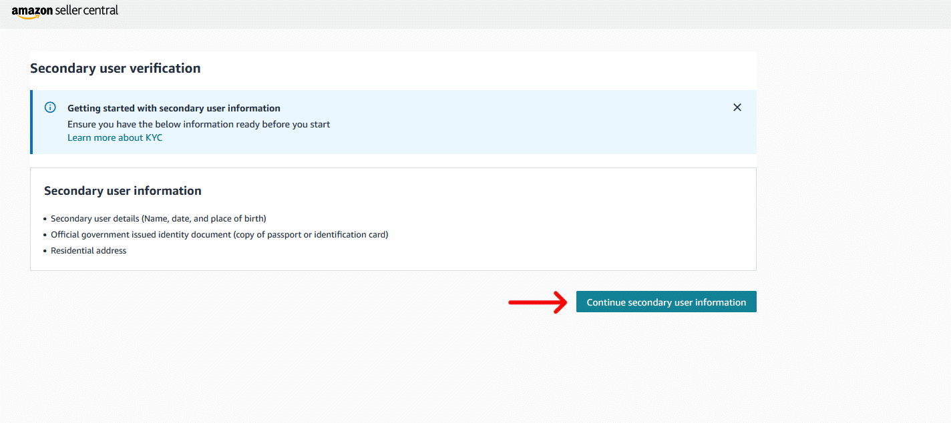Screen dimensions: 951x423
Task: Click the Secondary user details list item
Action: pyautogui.click(x=158, y=219)
